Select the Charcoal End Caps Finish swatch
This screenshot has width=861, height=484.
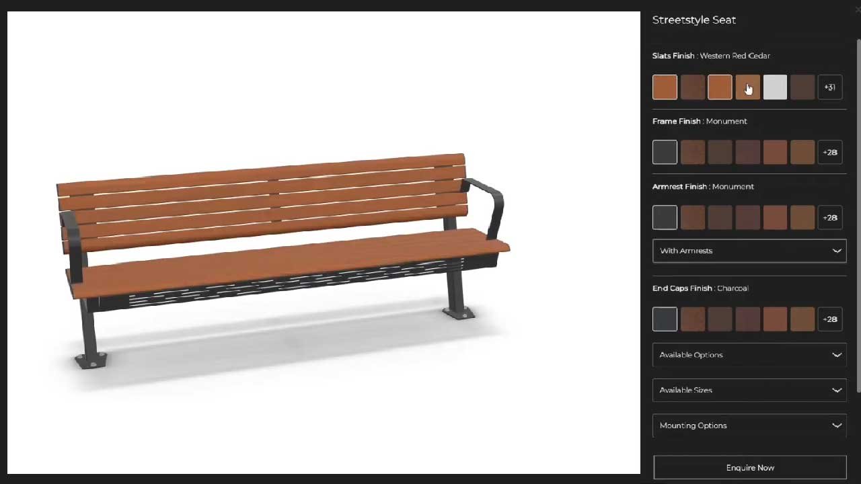point(665,319)
